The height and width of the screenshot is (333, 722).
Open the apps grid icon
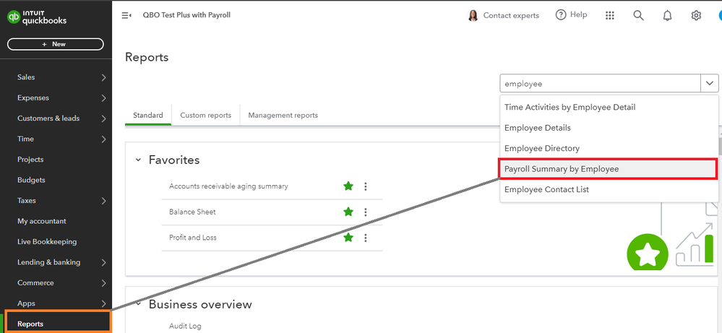610,15
